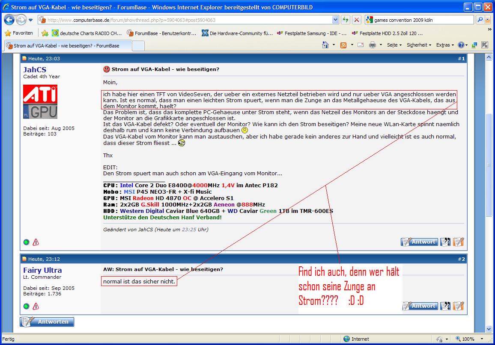This screenshot has height=345, width=495.
Task: Open 'Die Hardware-Community fü...' favorite
Action: pyautogui.click(x=237, y=33)
